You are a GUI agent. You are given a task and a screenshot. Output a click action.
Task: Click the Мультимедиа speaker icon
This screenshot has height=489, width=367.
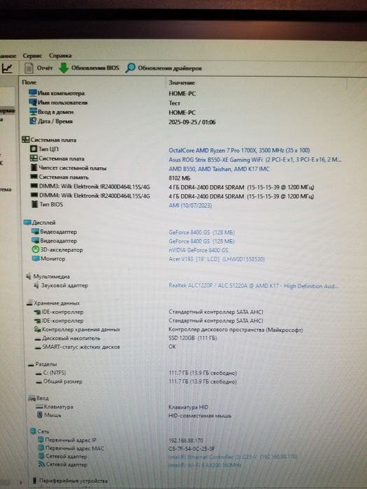pyautogui.click(x=29, y=277)
